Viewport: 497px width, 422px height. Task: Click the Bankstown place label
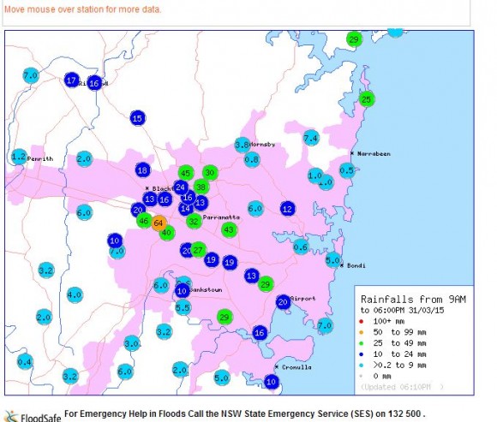pyautogui.click(x=206, y=289)
